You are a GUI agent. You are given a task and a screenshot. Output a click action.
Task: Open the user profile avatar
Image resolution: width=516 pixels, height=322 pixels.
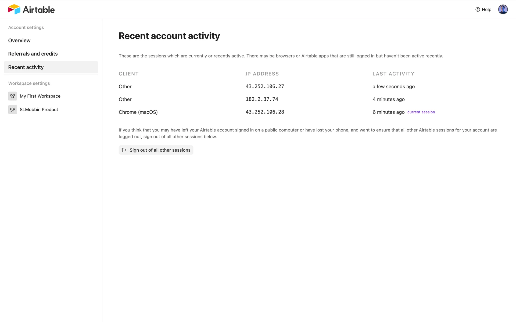tap(503, 9)
